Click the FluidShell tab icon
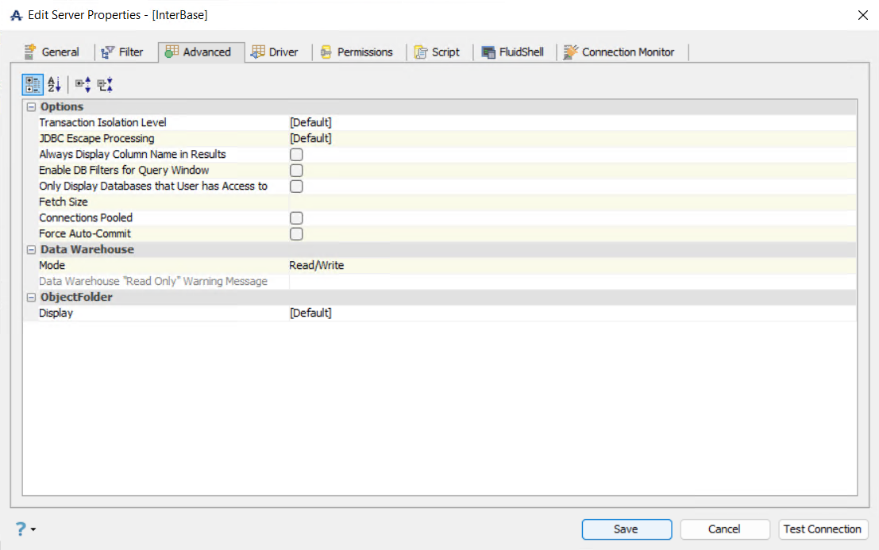 click(x=488, y=52)
